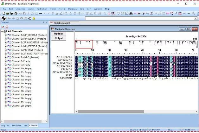This screenshot has height=133, width=199.
Task: Click the Save disk icon in toolbar
Action: 12,14
